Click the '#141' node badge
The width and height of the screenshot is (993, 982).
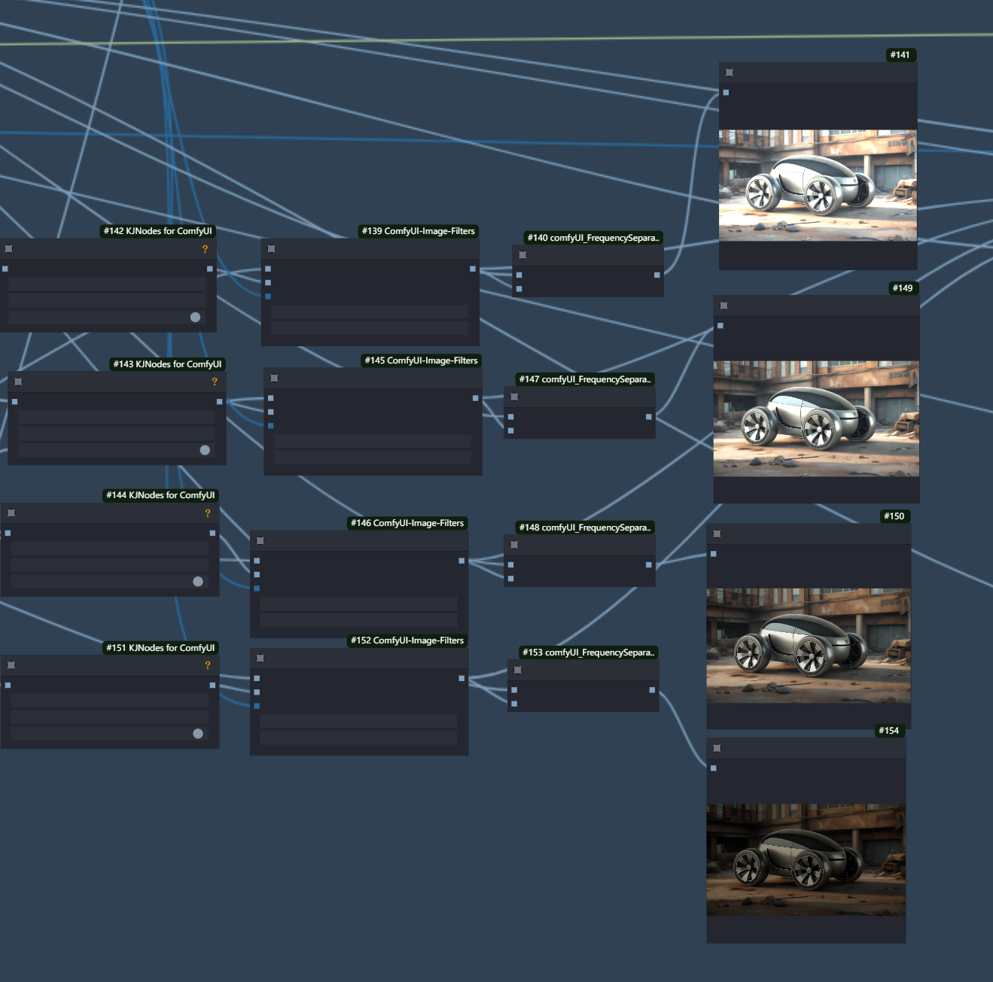coord(900,55)
